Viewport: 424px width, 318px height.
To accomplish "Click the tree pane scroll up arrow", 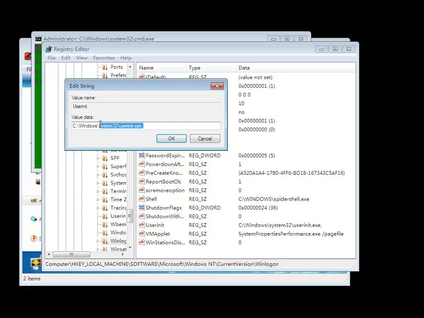I will point(130,67).
